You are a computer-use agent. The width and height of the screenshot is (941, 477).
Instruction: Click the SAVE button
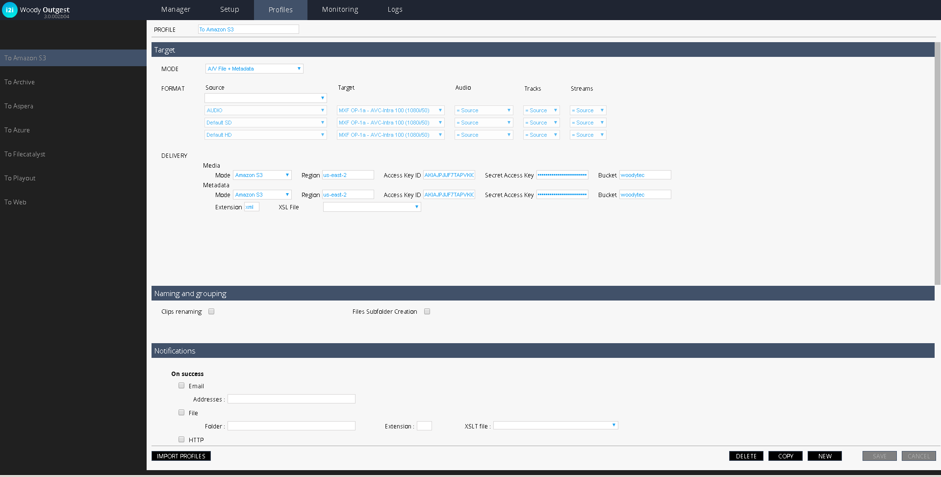[x=879, y=456]
